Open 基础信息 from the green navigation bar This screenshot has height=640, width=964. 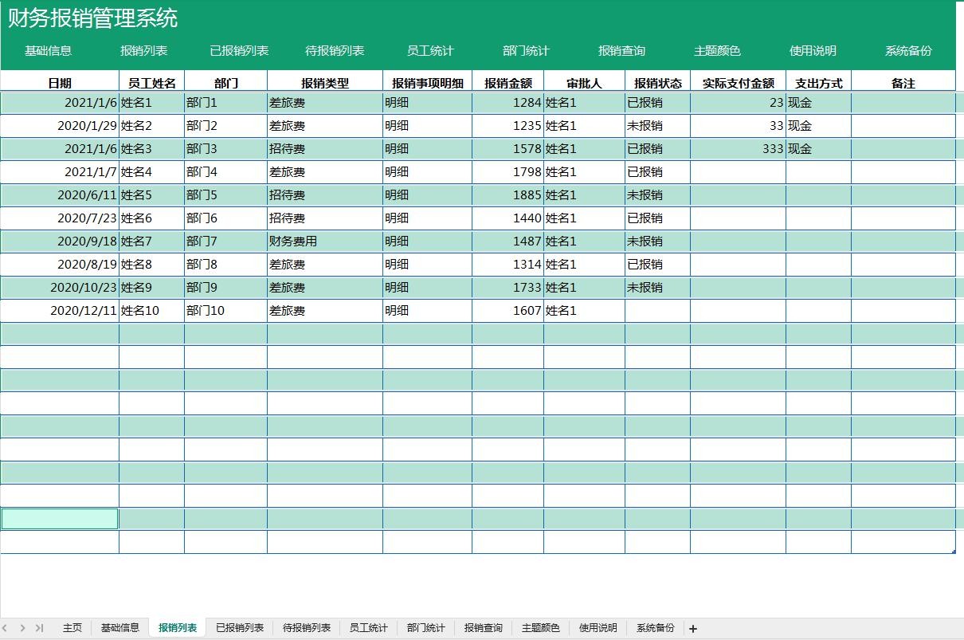point(48,51)
